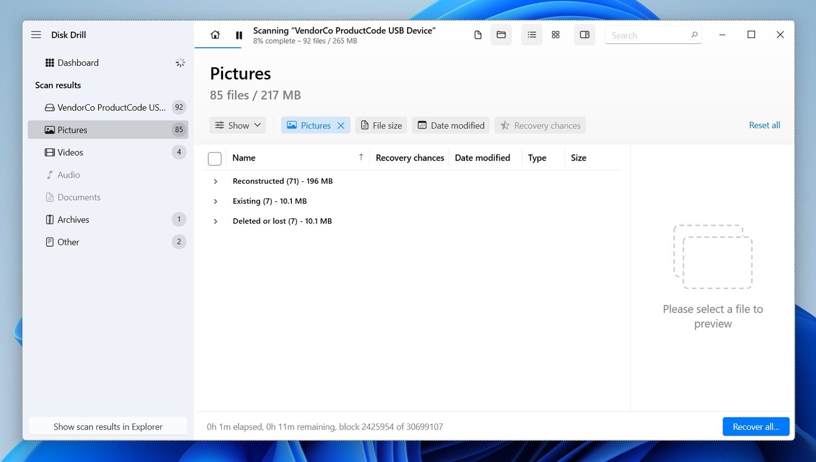Go to the home screen icon
The image size is (816, 462).
[215, 35]
